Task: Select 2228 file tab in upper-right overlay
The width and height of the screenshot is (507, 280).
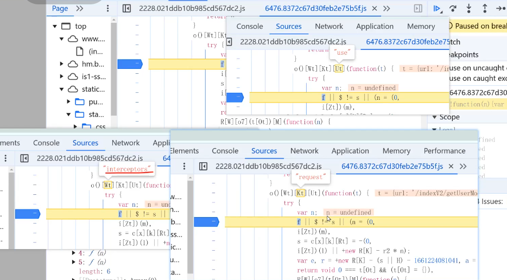Action: 293,42
